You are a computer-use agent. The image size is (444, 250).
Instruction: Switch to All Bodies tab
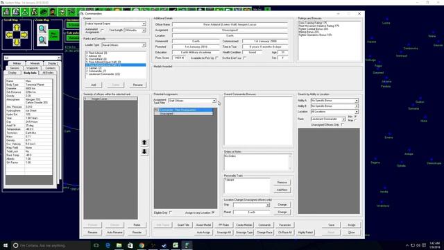[x=48, y=73]
